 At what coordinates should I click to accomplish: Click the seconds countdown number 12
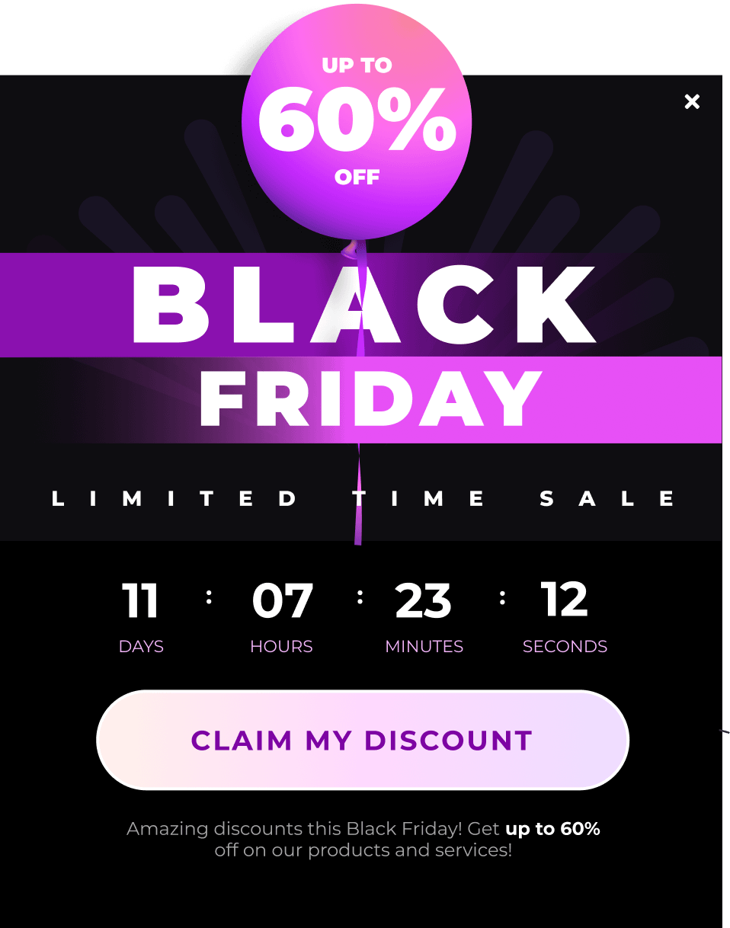(565, 600)
